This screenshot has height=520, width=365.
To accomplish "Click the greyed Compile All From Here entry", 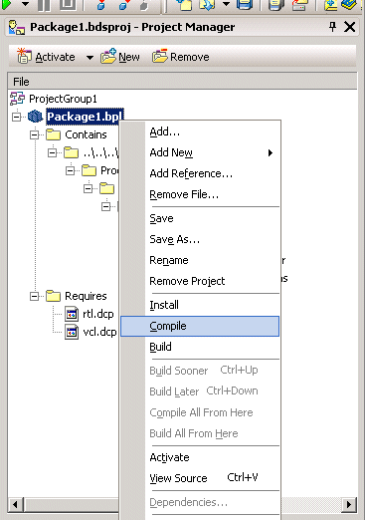I will click(x=200, y=412).
